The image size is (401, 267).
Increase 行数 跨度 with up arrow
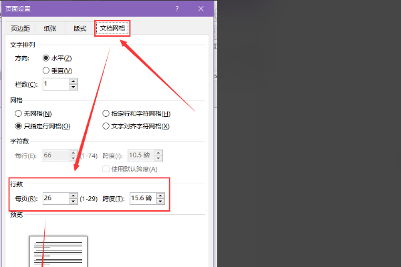[x=160, y=196]
